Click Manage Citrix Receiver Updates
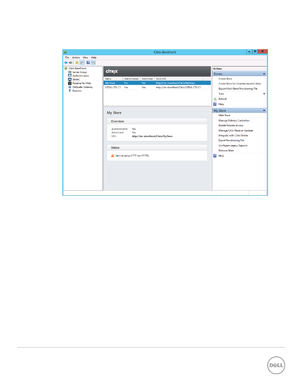303x392 pixels. pos(236,130)
